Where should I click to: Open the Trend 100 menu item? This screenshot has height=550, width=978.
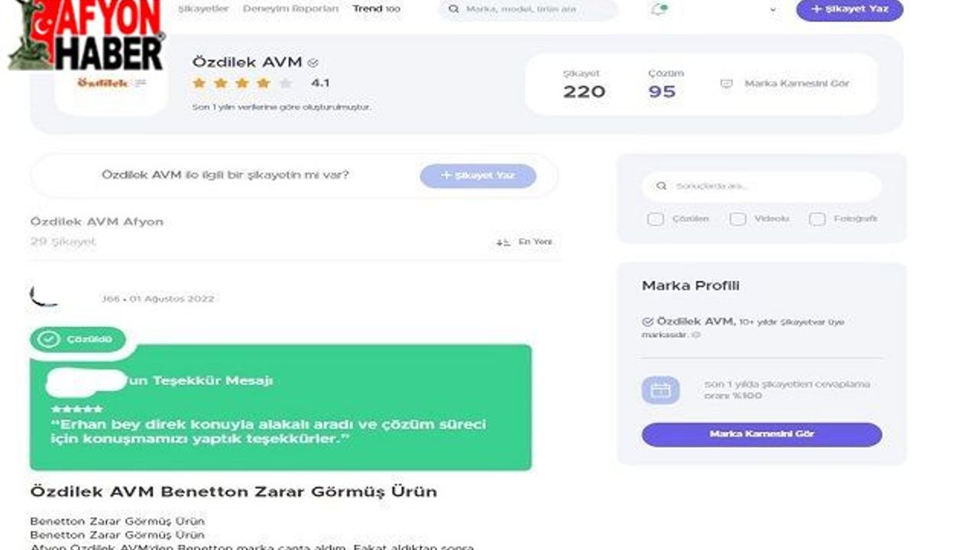376,9
